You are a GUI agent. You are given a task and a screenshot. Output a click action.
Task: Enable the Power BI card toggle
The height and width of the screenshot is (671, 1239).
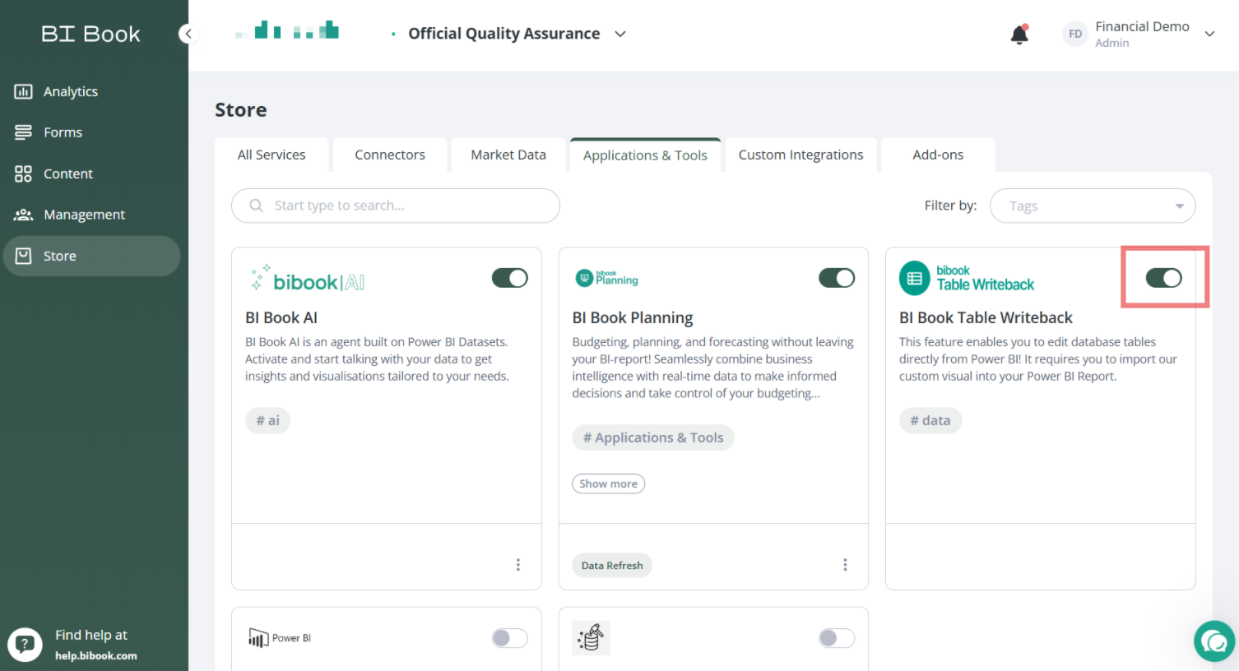(x=510, y=638)
